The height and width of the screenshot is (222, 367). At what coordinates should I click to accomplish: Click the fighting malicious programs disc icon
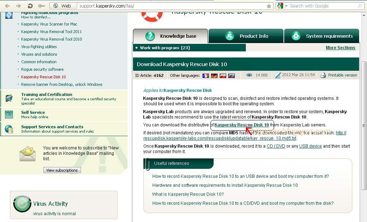(9, 15)
